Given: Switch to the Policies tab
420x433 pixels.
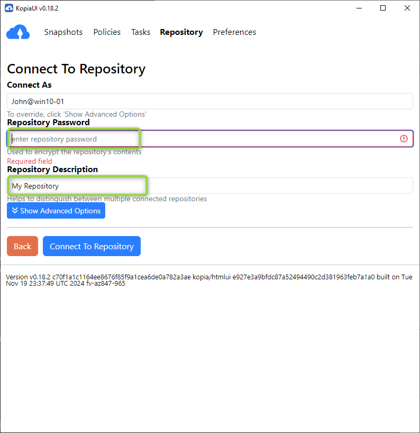Looking at the screenshot, I should point(107,32).
